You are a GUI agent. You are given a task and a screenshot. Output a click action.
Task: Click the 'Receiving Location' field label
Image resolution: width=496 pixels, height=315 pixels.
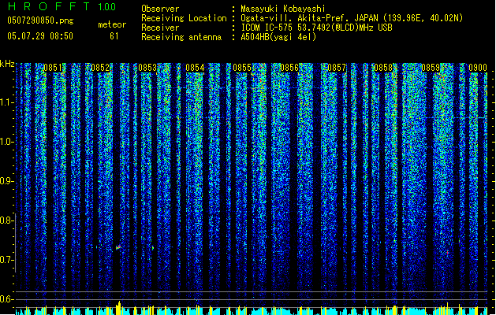[184, 18]
